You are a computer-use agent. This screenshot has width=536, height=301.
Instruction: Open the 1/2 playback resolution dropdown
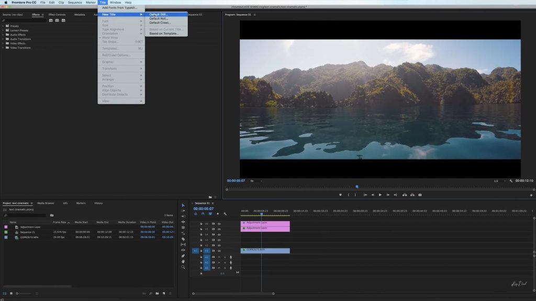point(498,180)
